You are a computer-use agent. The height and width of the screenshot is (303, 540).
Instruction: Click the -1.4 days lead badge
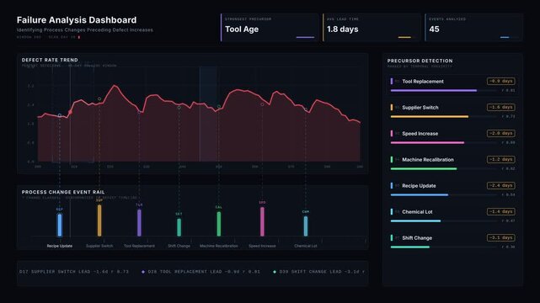(501, 211)
